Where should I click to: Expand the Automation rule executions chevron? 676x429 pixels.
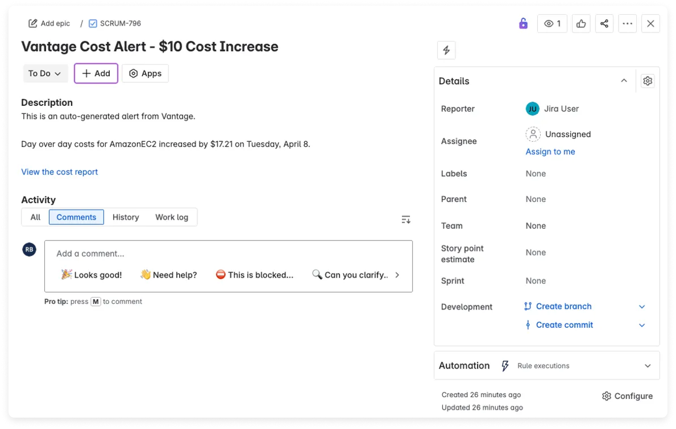pyautogui.click(x=648, y=366)
